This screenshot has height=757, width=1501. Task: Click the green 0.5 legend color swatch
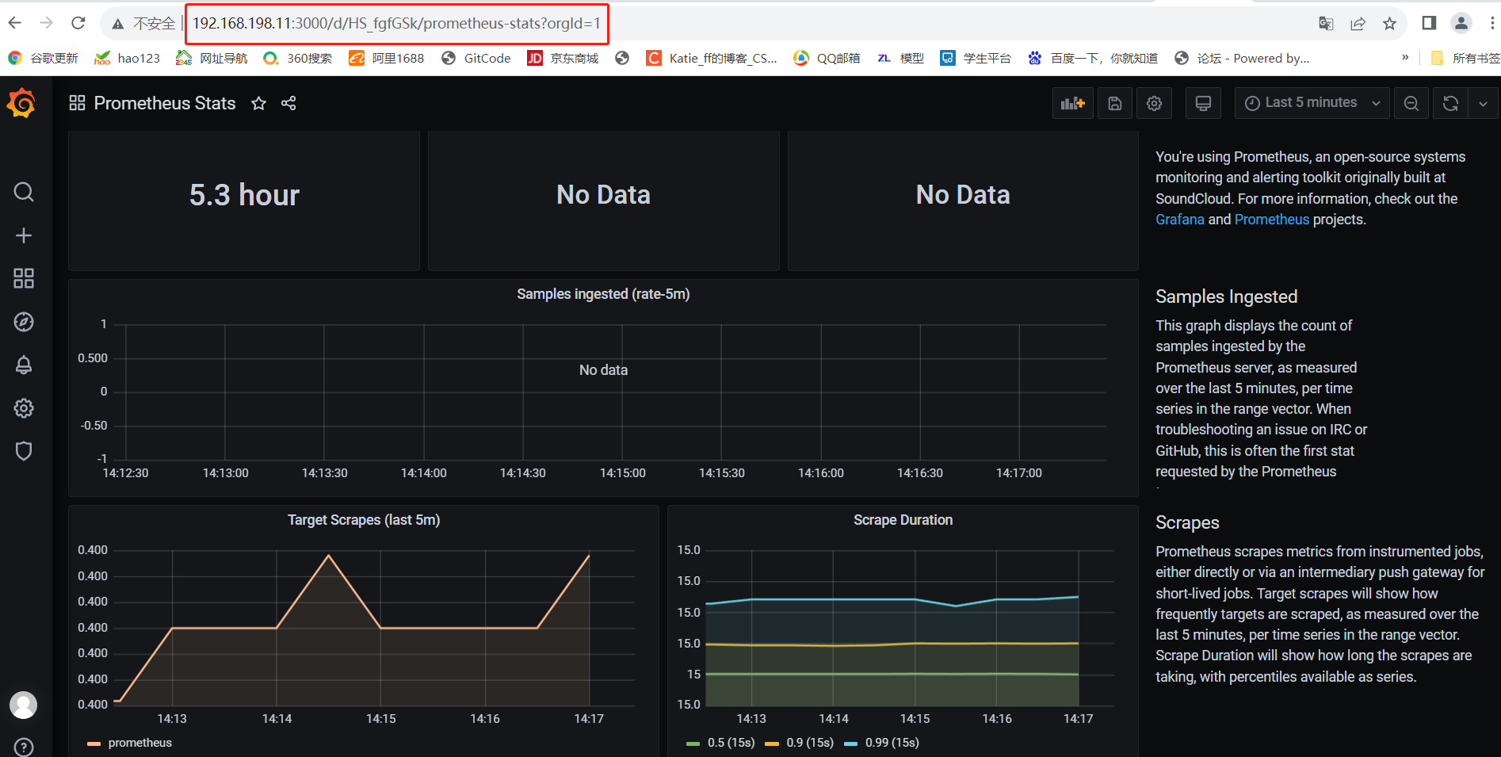(693, 744)
